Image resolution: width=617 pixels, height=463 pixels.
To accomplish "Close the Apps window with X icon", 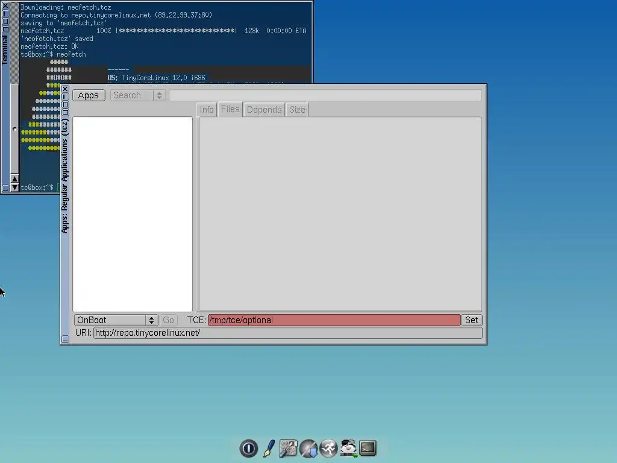I will click(65, 89).
